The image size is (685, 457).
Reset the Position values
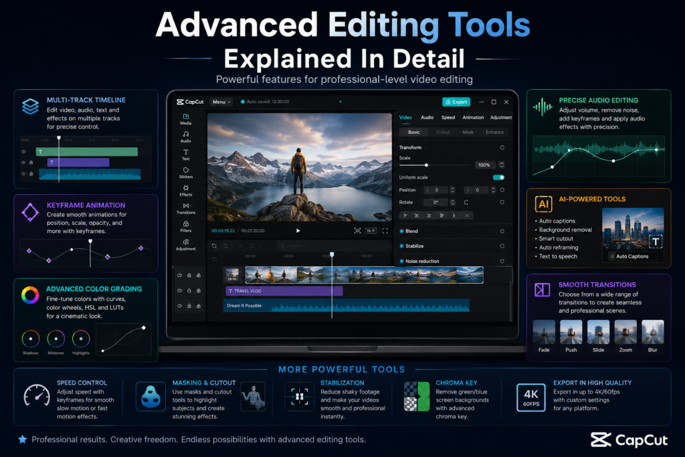tap(502, 190)
